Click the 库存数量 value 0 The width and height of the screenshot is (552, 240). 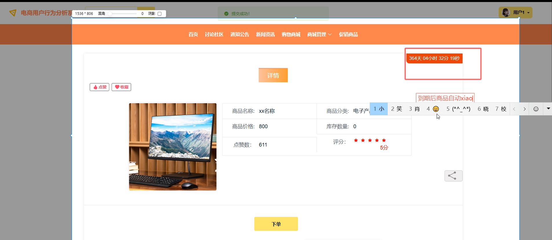coord(355,126)
